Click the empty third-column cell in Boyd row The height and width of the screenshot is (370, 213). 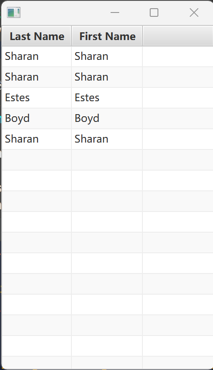pyautogui.click(x=178, y=118)
